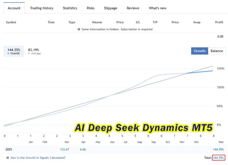
Task: Switch to the Trading history tab
Action: click(x=41, y=8)
